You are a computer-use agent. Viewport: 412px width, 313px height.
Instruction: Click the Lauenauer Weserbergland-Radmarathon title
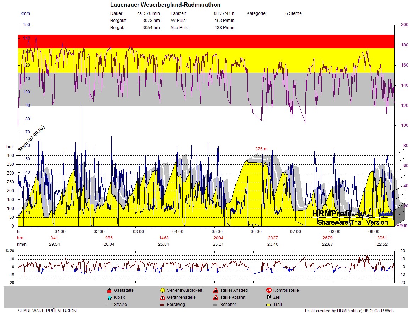pyautogui.click(x=165, y=5)
